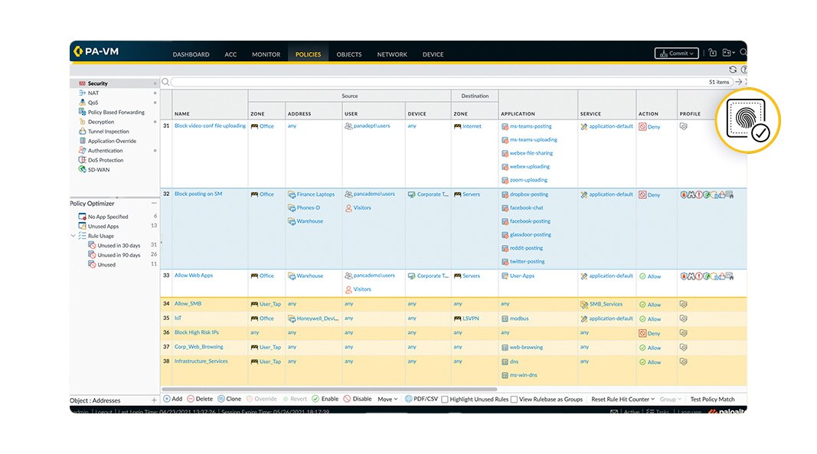This screenshot has width=817, height=454.
Task: Click the Delete rule icon in bottom toolbar
Action: pyautogui.click(x=191, y=399)
